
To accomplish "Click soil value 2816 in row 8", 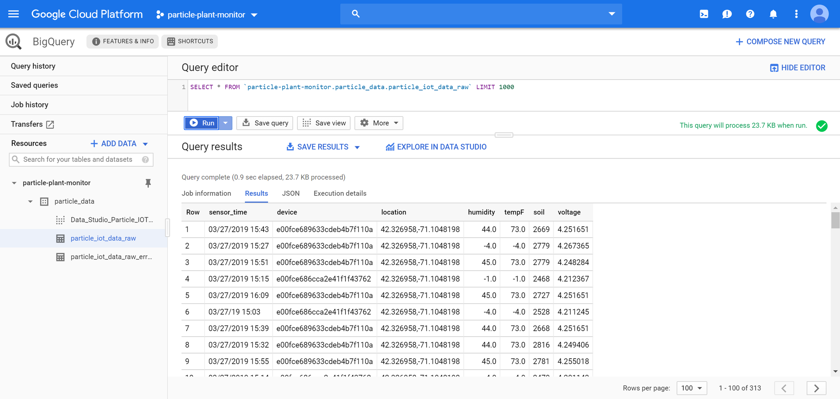I will coord(541,345).
